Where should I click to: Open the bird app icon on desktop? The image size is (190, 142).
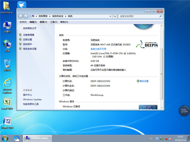(x=22, y=5)
